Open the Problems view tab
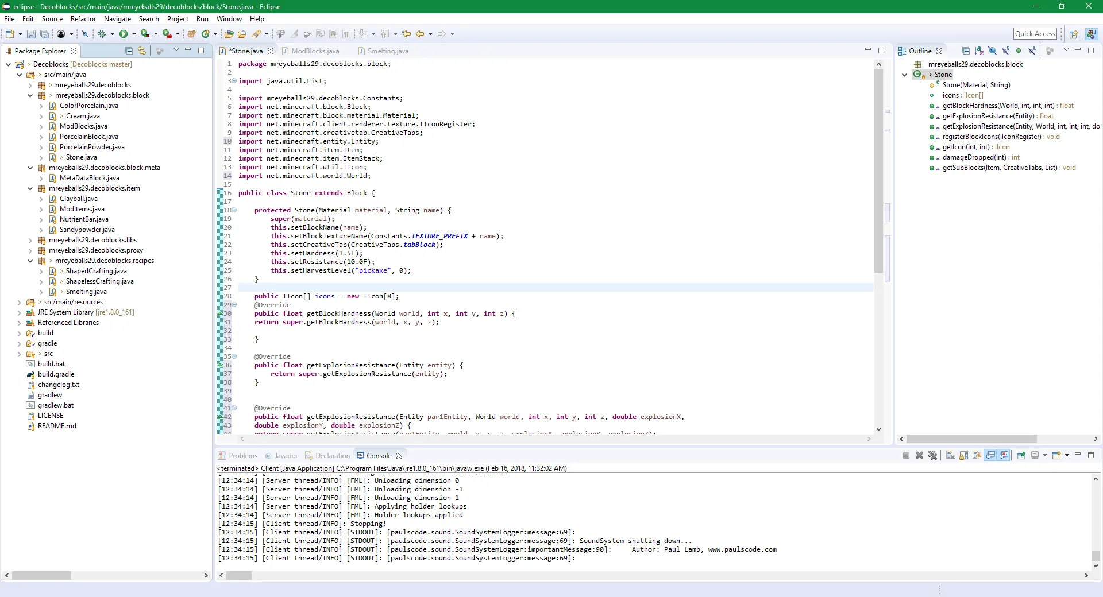The image size is (1103, 597). pos(238,456)
